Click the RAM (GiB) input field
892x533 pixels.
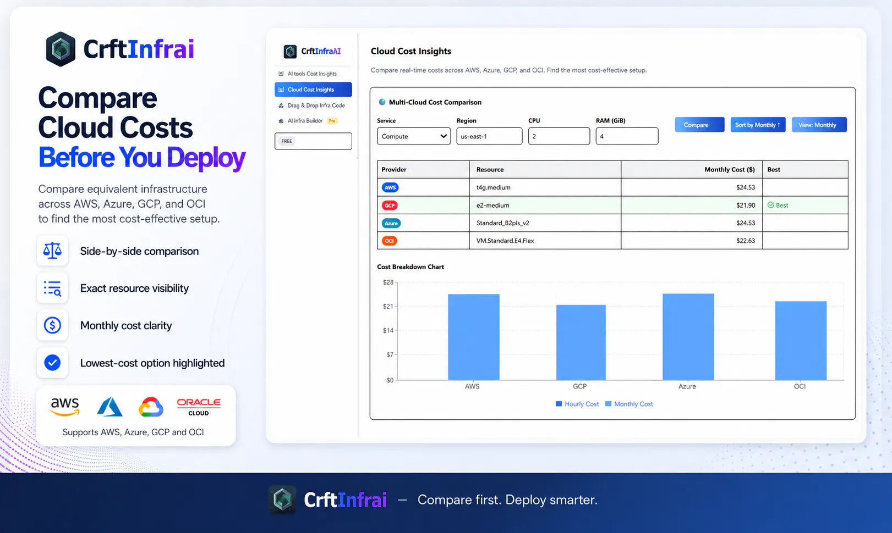627,136
